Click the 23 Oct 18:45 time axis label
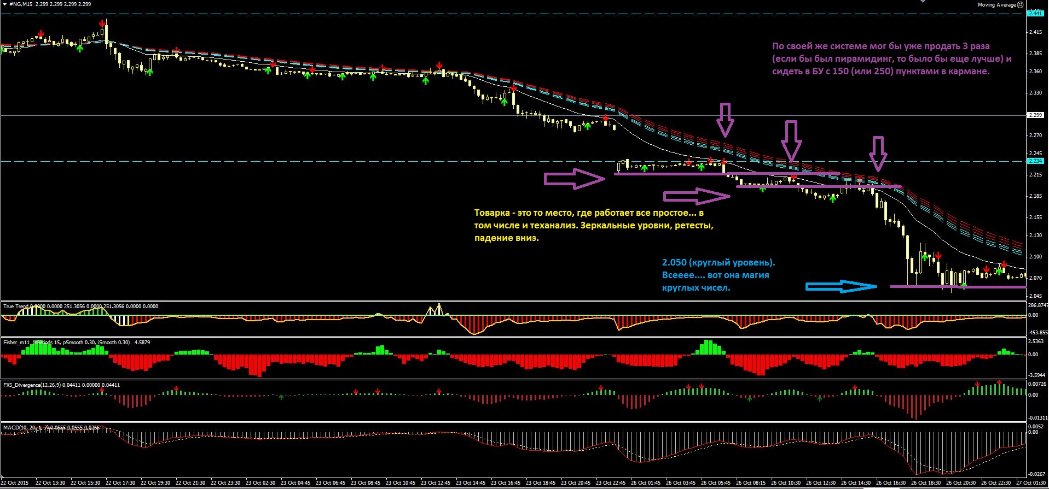 point(541,483)
